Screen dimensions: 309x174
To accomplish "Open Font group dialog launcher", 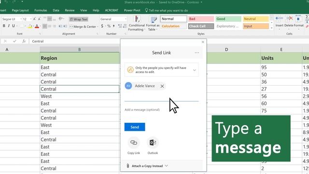I will coord(40,34).
